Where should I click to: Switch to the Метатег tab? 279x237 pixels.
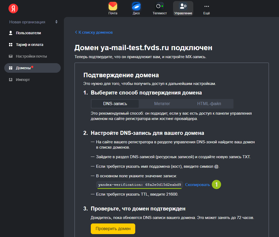(x=162, y=104)
